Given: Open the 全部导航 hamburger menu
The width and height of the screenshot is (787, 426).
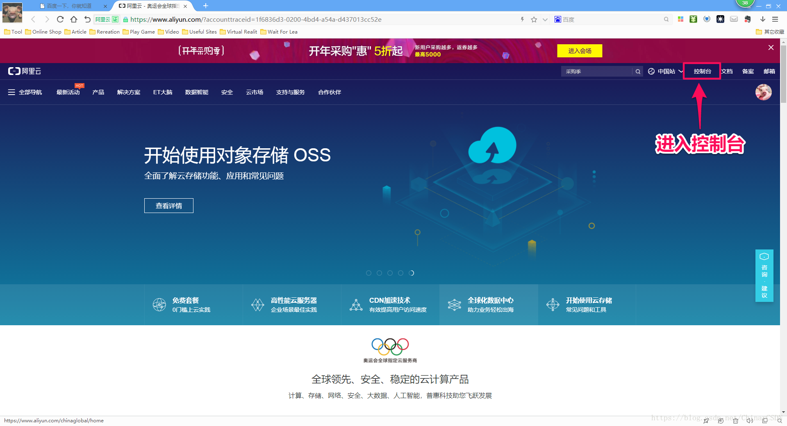Looking at the screenshot, I should 25,92.
